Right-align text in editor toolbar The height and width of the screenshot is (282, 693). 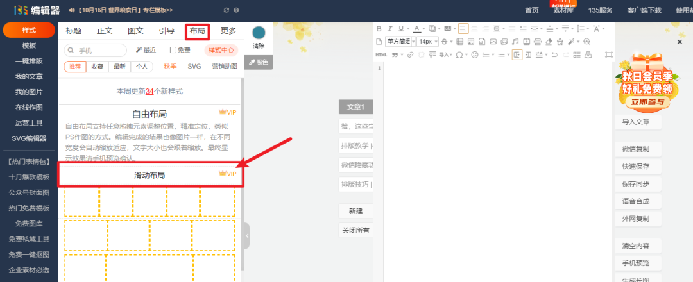tap(485, 29)
